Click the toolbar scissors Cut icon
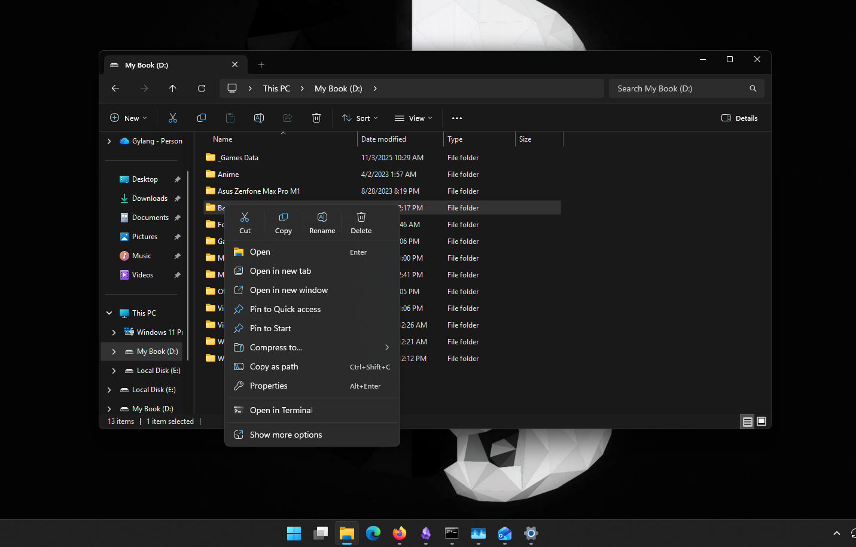Viewport: 856px width, 547px height. 173,118
